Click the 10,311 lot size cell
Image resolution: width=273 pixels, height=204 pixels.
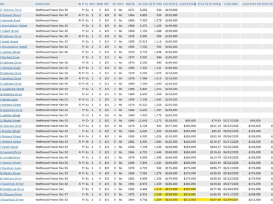143,41
